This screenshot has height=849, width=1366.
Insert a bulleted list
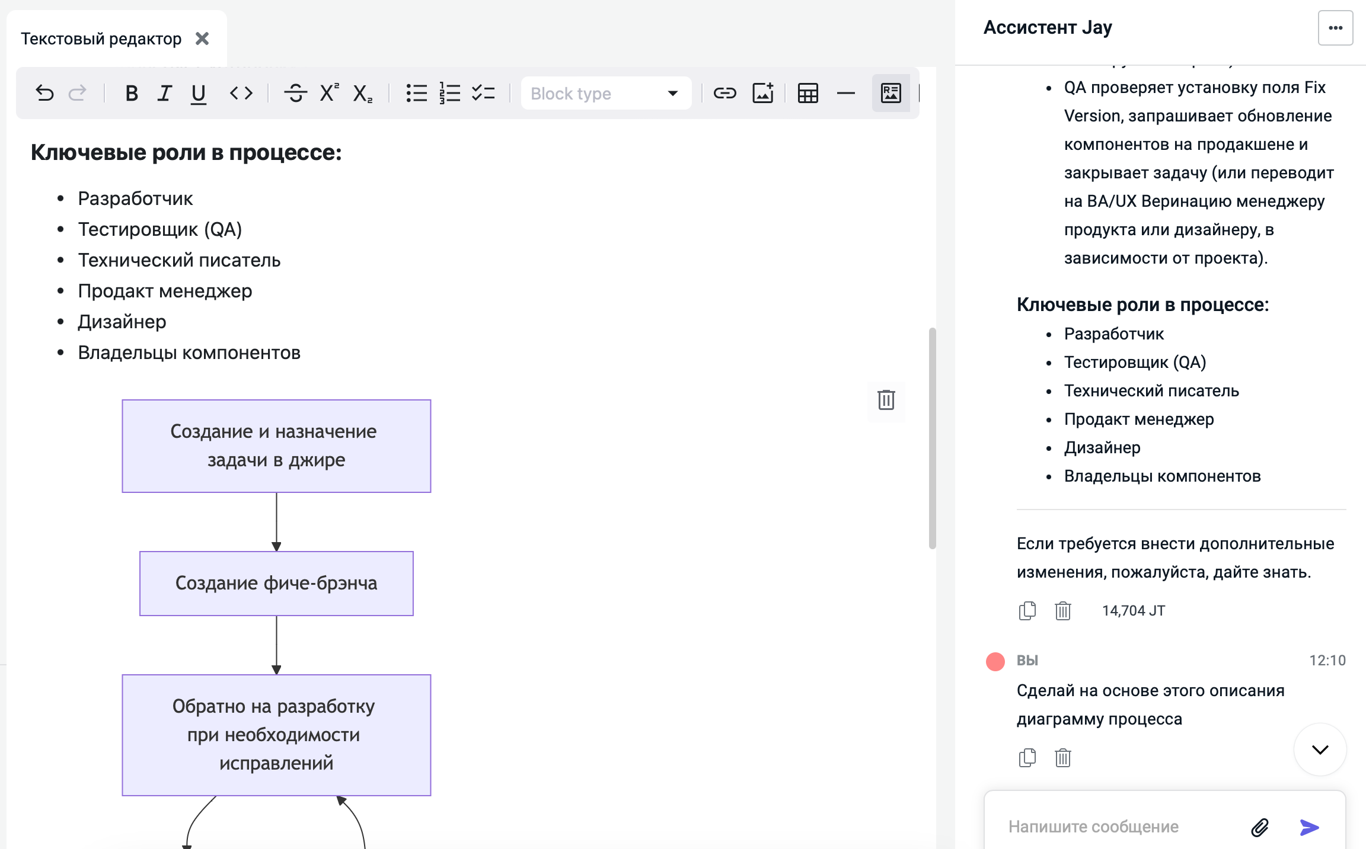pyautogui.click(x=416, y=94)
